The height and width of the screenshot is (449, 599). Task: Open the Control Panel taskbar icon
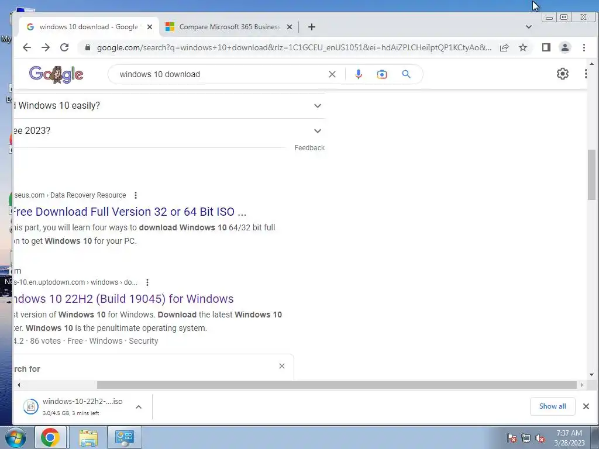coord(125,437)
